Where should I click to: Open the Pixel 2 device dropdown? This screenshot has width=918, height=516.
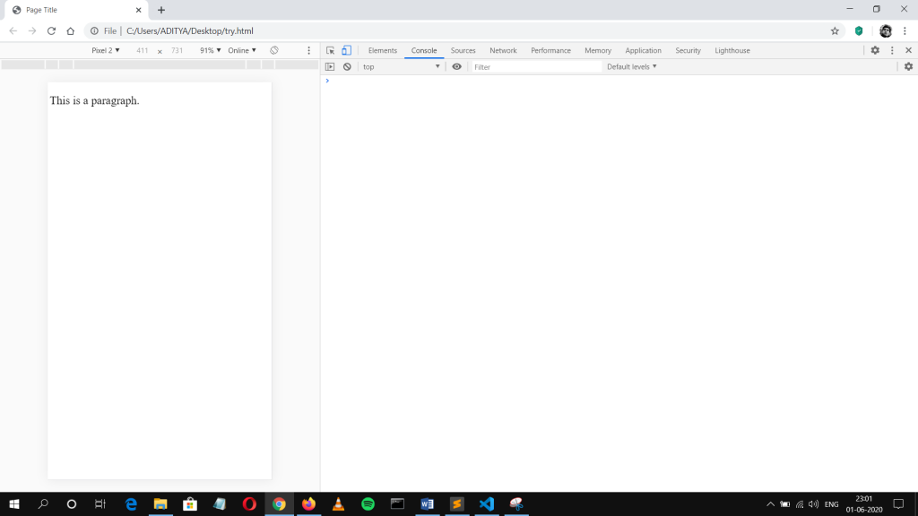pyautogui.click(x=106, y=51)
